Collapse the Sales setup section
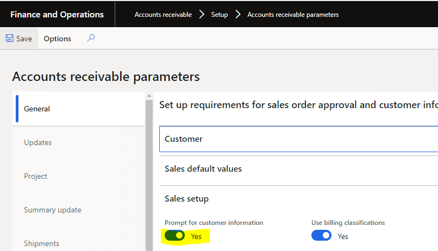The width and height of the screenshot is (438, 251). click(186, 199)
